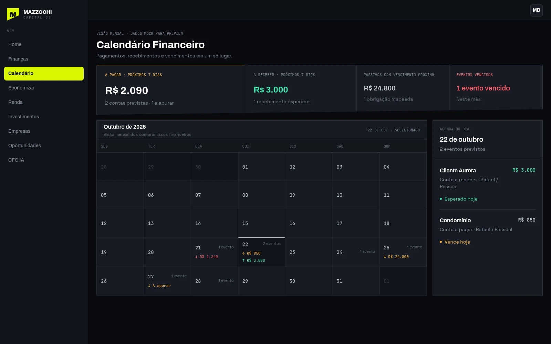Open the Passivos R$ 24.800 card
This screenshot has width=551, height=344.
point(403,88)
